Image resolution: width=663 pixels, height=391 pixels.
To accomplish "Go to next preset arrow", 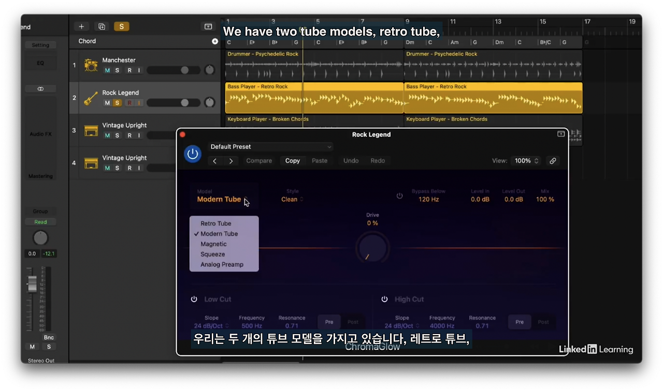I will tap(230, 161).
